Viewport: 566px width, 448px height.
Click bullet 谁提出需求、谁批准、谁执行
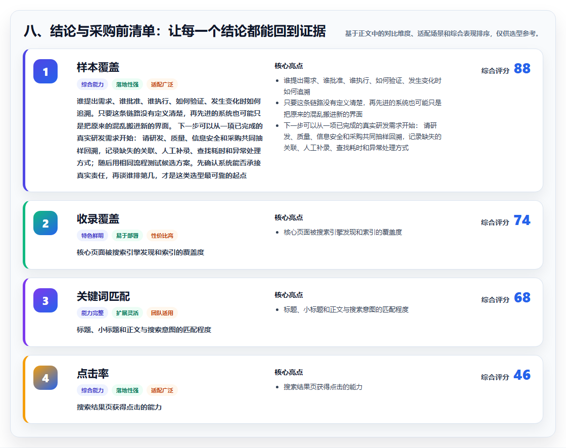362,86
